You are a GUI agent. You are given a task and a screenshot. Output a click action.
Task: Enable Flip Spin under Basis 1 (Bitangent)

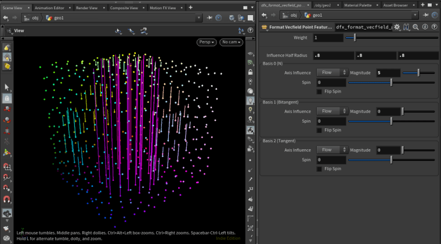[320, 130]
